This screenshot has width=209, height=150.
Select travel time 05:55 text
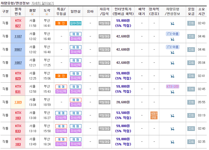[202, 102]
